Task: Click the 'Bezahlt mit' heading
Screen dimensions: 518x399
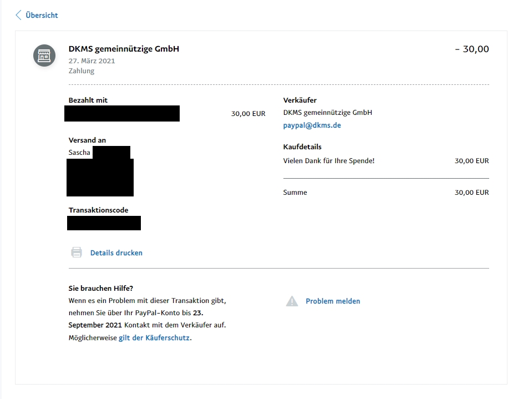Action: click(88, 100)
